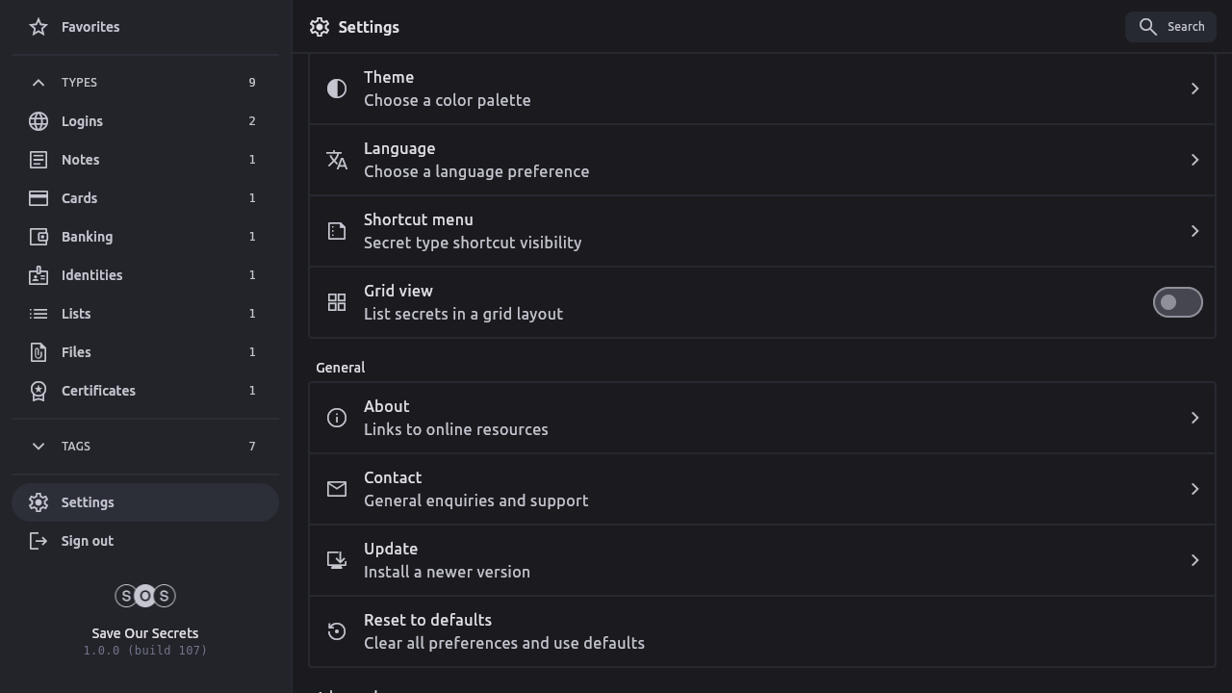Click the Theme half-circle icon

pos(337,89)
